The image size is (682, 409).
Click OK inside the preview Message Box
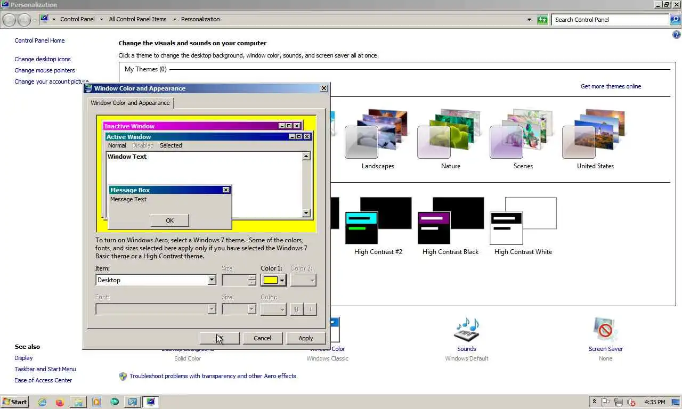pyautogui.click(x=169, y=220)
